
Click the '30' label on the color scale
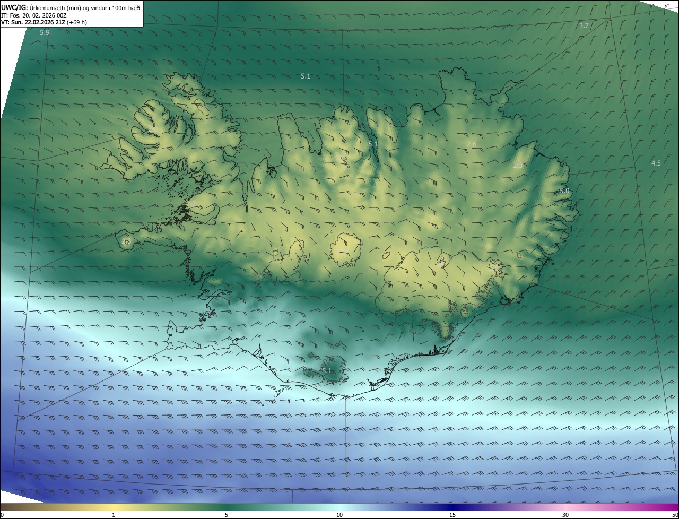[x=565, y=515]
